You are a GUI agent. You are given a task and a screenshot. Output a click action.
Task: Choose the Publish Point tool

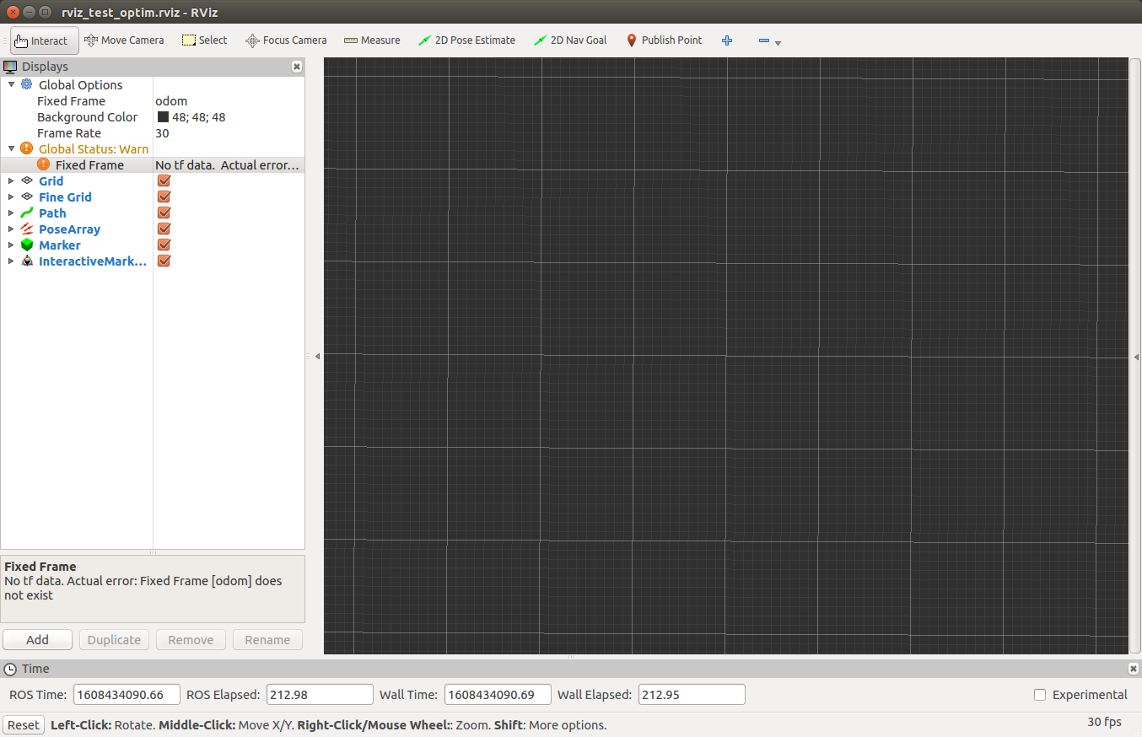664,40
